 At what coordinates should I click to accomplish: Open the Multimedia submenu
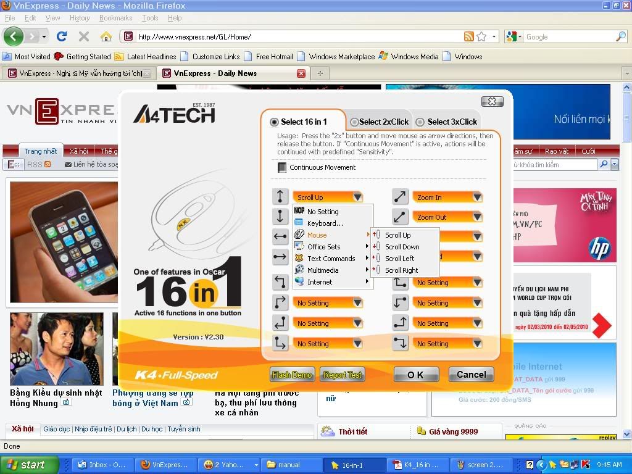333,270
